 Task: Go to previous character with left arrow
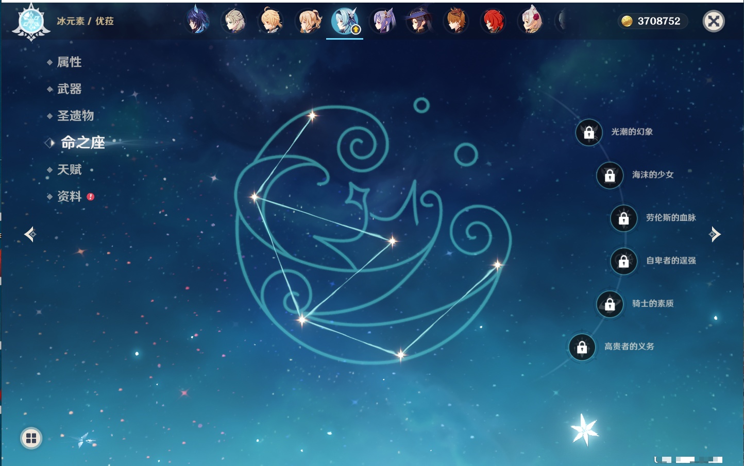pyautogui.click(x=30, y=234)
